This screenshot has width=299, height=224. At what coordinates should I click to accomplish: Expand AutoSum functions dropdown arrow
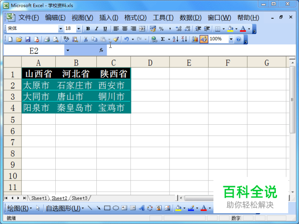pyautogui.click(x=169, y=39)
